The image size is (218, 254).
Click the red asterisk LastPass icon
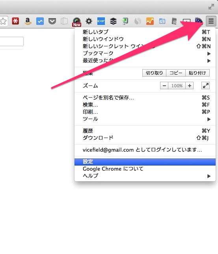tap(15, 21)
